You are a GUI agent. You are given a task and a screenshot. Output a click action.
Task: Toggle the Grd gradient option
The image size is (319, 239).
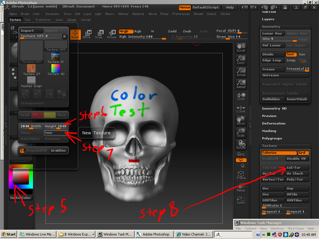(303, 153)
